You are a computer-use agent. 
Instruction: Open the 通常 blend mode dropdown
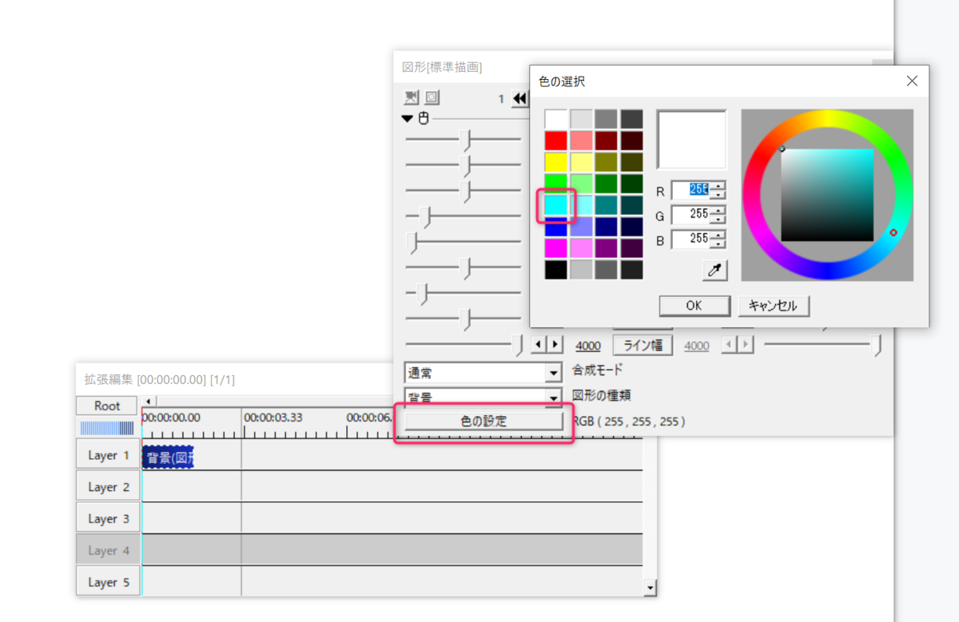[x=552, y=372]
